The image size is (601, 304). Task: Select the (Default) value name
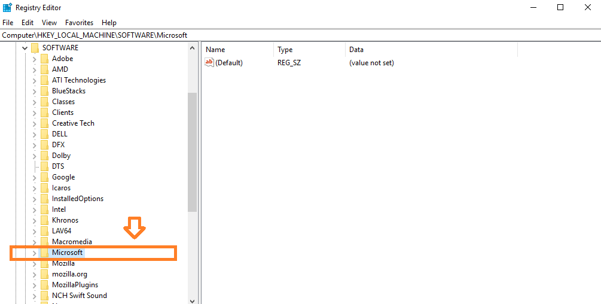coord(229,63)
